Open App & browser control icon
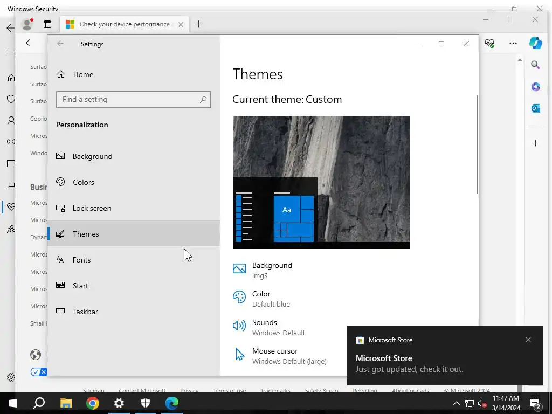Viewport: 552px width, 414px height. point(11,164)
